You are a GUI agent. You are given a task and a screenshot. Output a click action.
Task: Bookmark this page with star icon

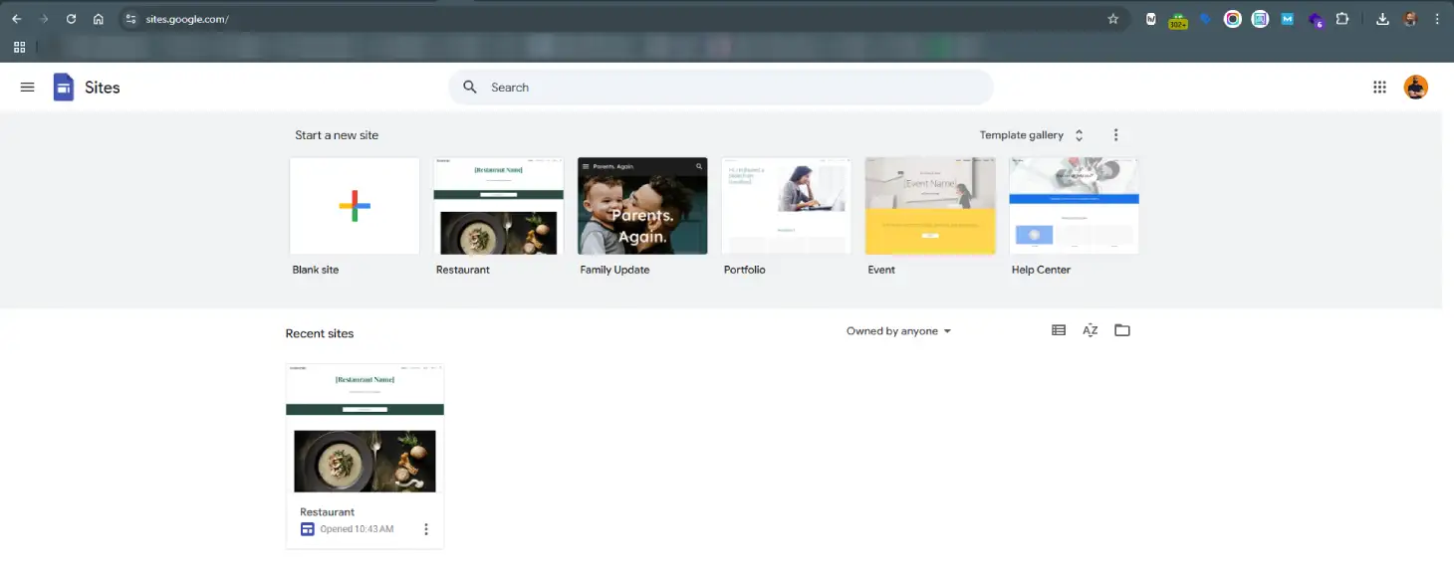[x=1113, y=19]
